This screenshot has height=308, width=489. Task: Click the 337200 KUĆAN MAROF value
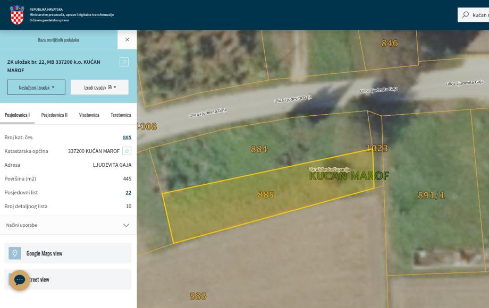[x=94, y=151]
